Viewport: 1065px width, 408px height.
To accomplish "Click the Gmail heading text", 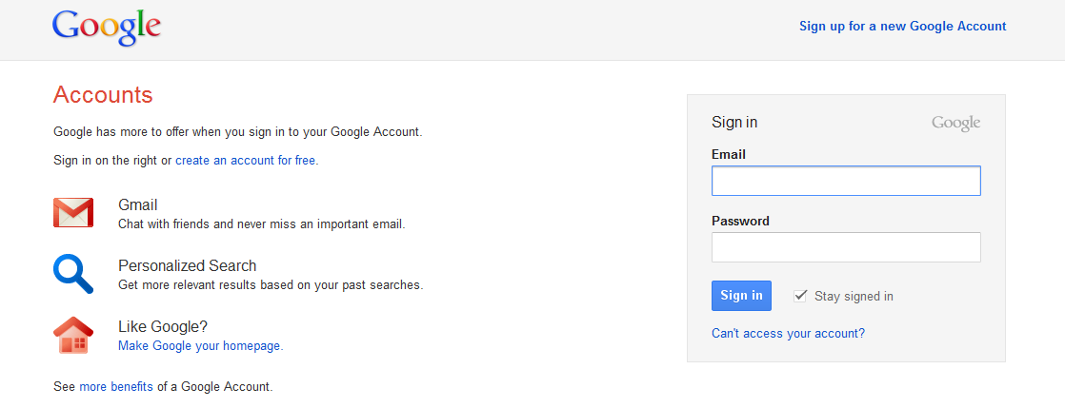I will pyautogui.click(x=138, y=204).
